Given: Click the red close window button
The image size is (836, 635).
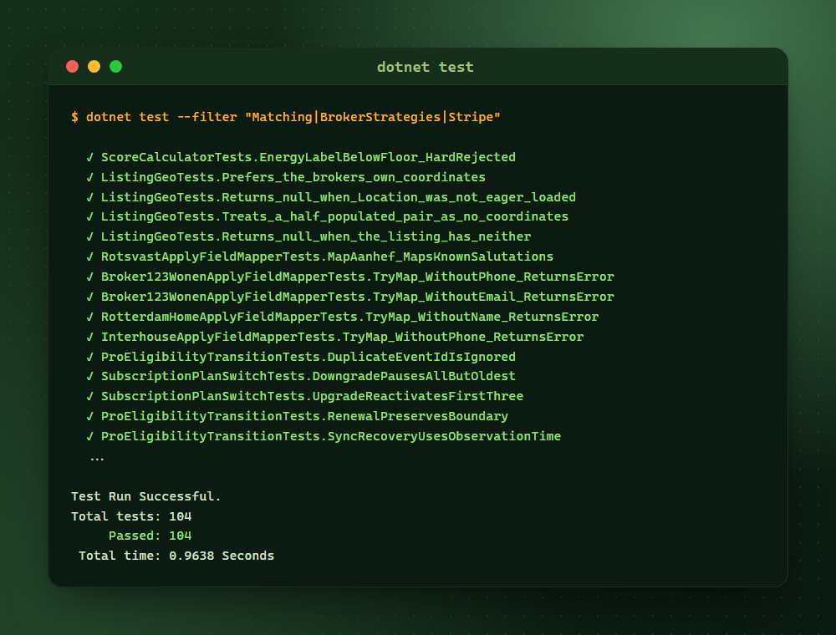Looking at the screenshot, I should coord(73,67).
